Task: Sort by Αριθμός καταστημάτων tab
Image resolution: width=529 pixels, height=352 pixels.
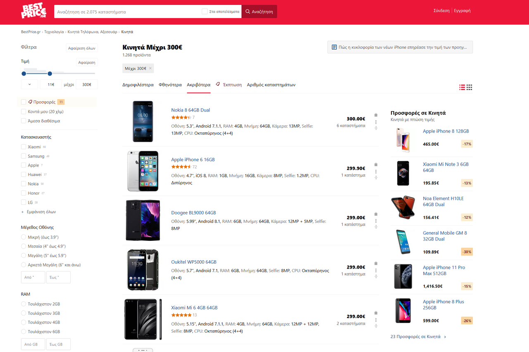Action: tap(271, 85)
